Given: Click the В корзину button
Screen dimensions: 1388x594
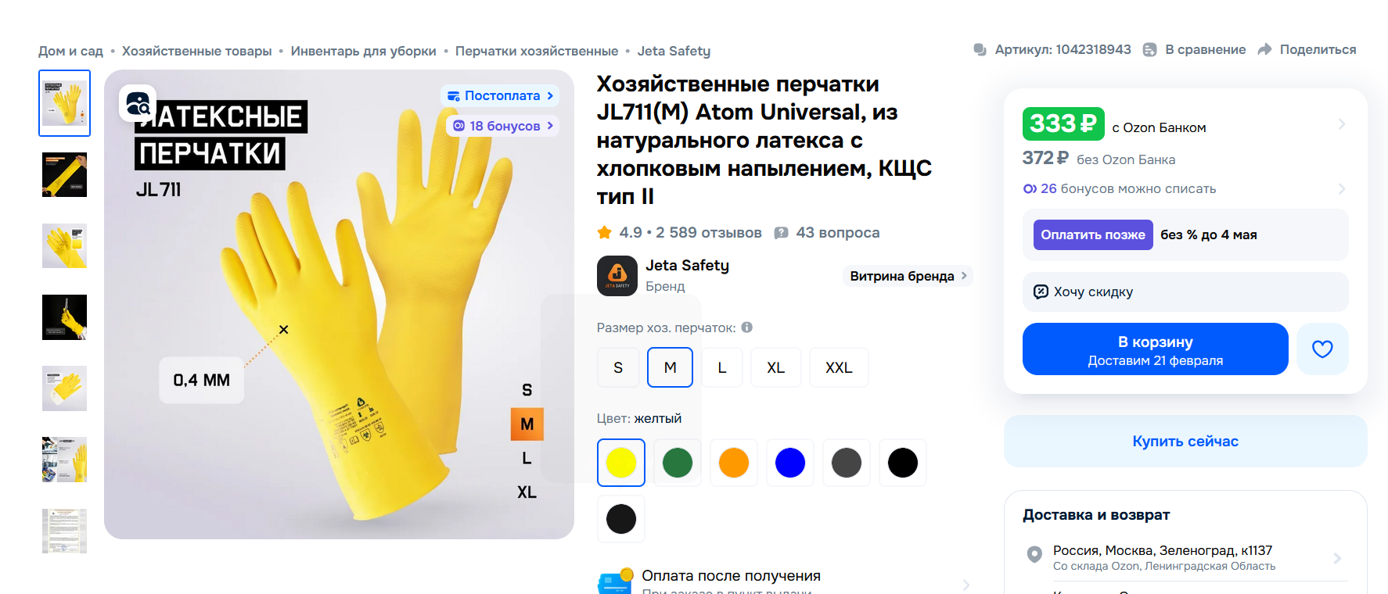Looking at the screenshot, I should pyautogui.click(x=1155, y=349).
